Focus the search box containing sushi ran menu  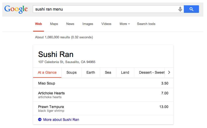coord(108,9)
